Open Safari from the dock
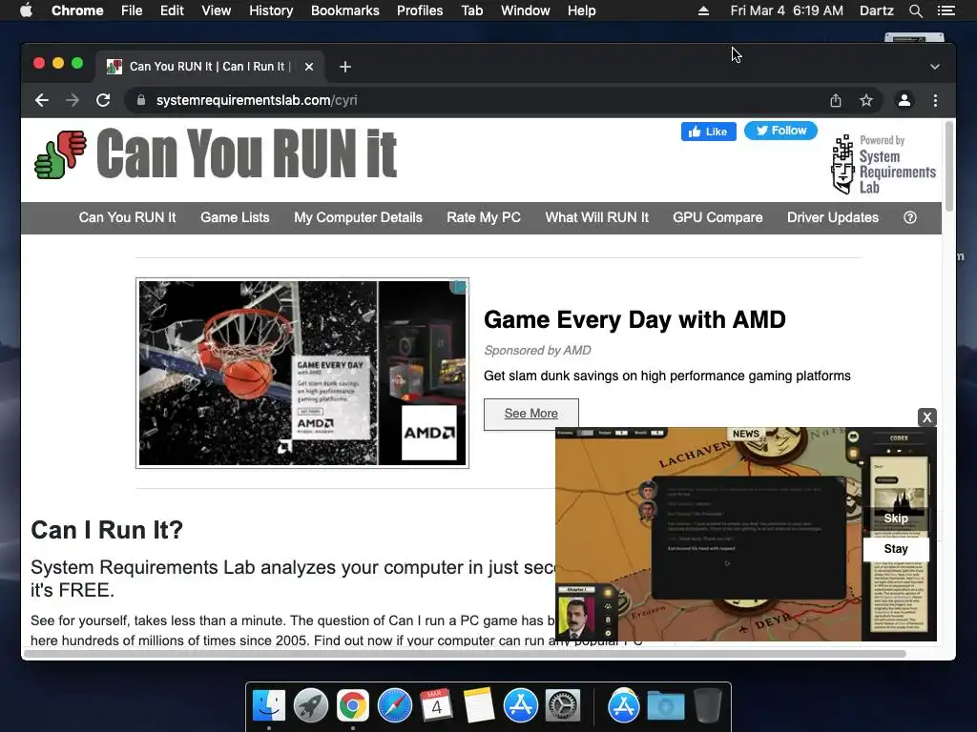 [x=395, y=706]
